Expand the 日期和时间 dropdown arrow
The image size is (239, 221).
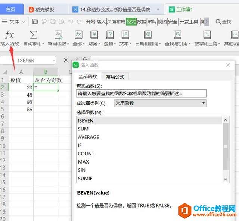coord(160,44)
